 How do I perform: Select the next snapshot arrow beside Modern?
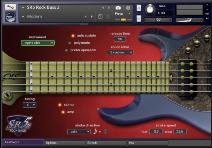pos(92,17)
